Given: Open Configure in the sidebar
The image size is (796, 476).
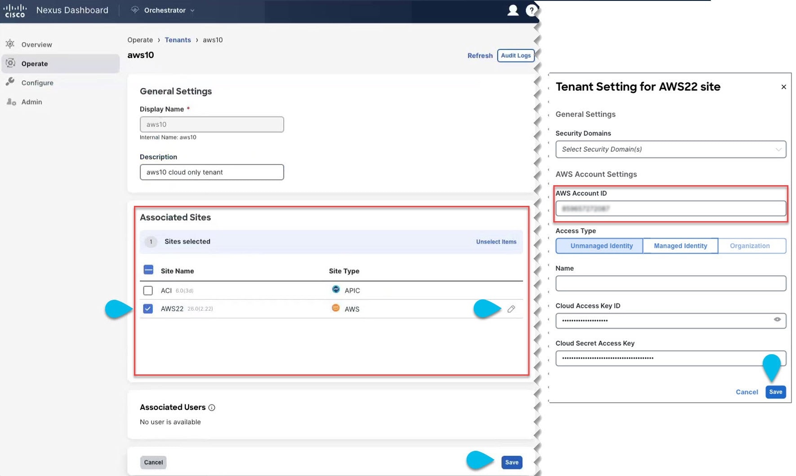Looking at the screenshot, I should (x=60, y=83).
